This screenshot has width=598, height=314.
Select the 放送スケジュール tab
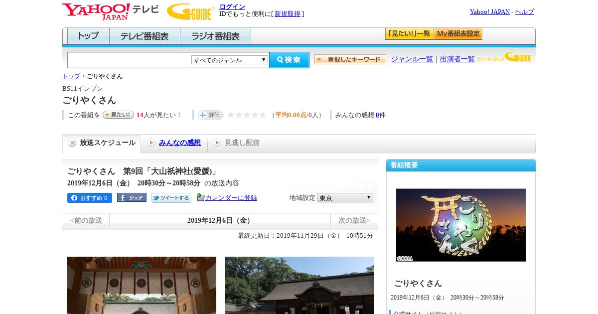click(102, 143)
